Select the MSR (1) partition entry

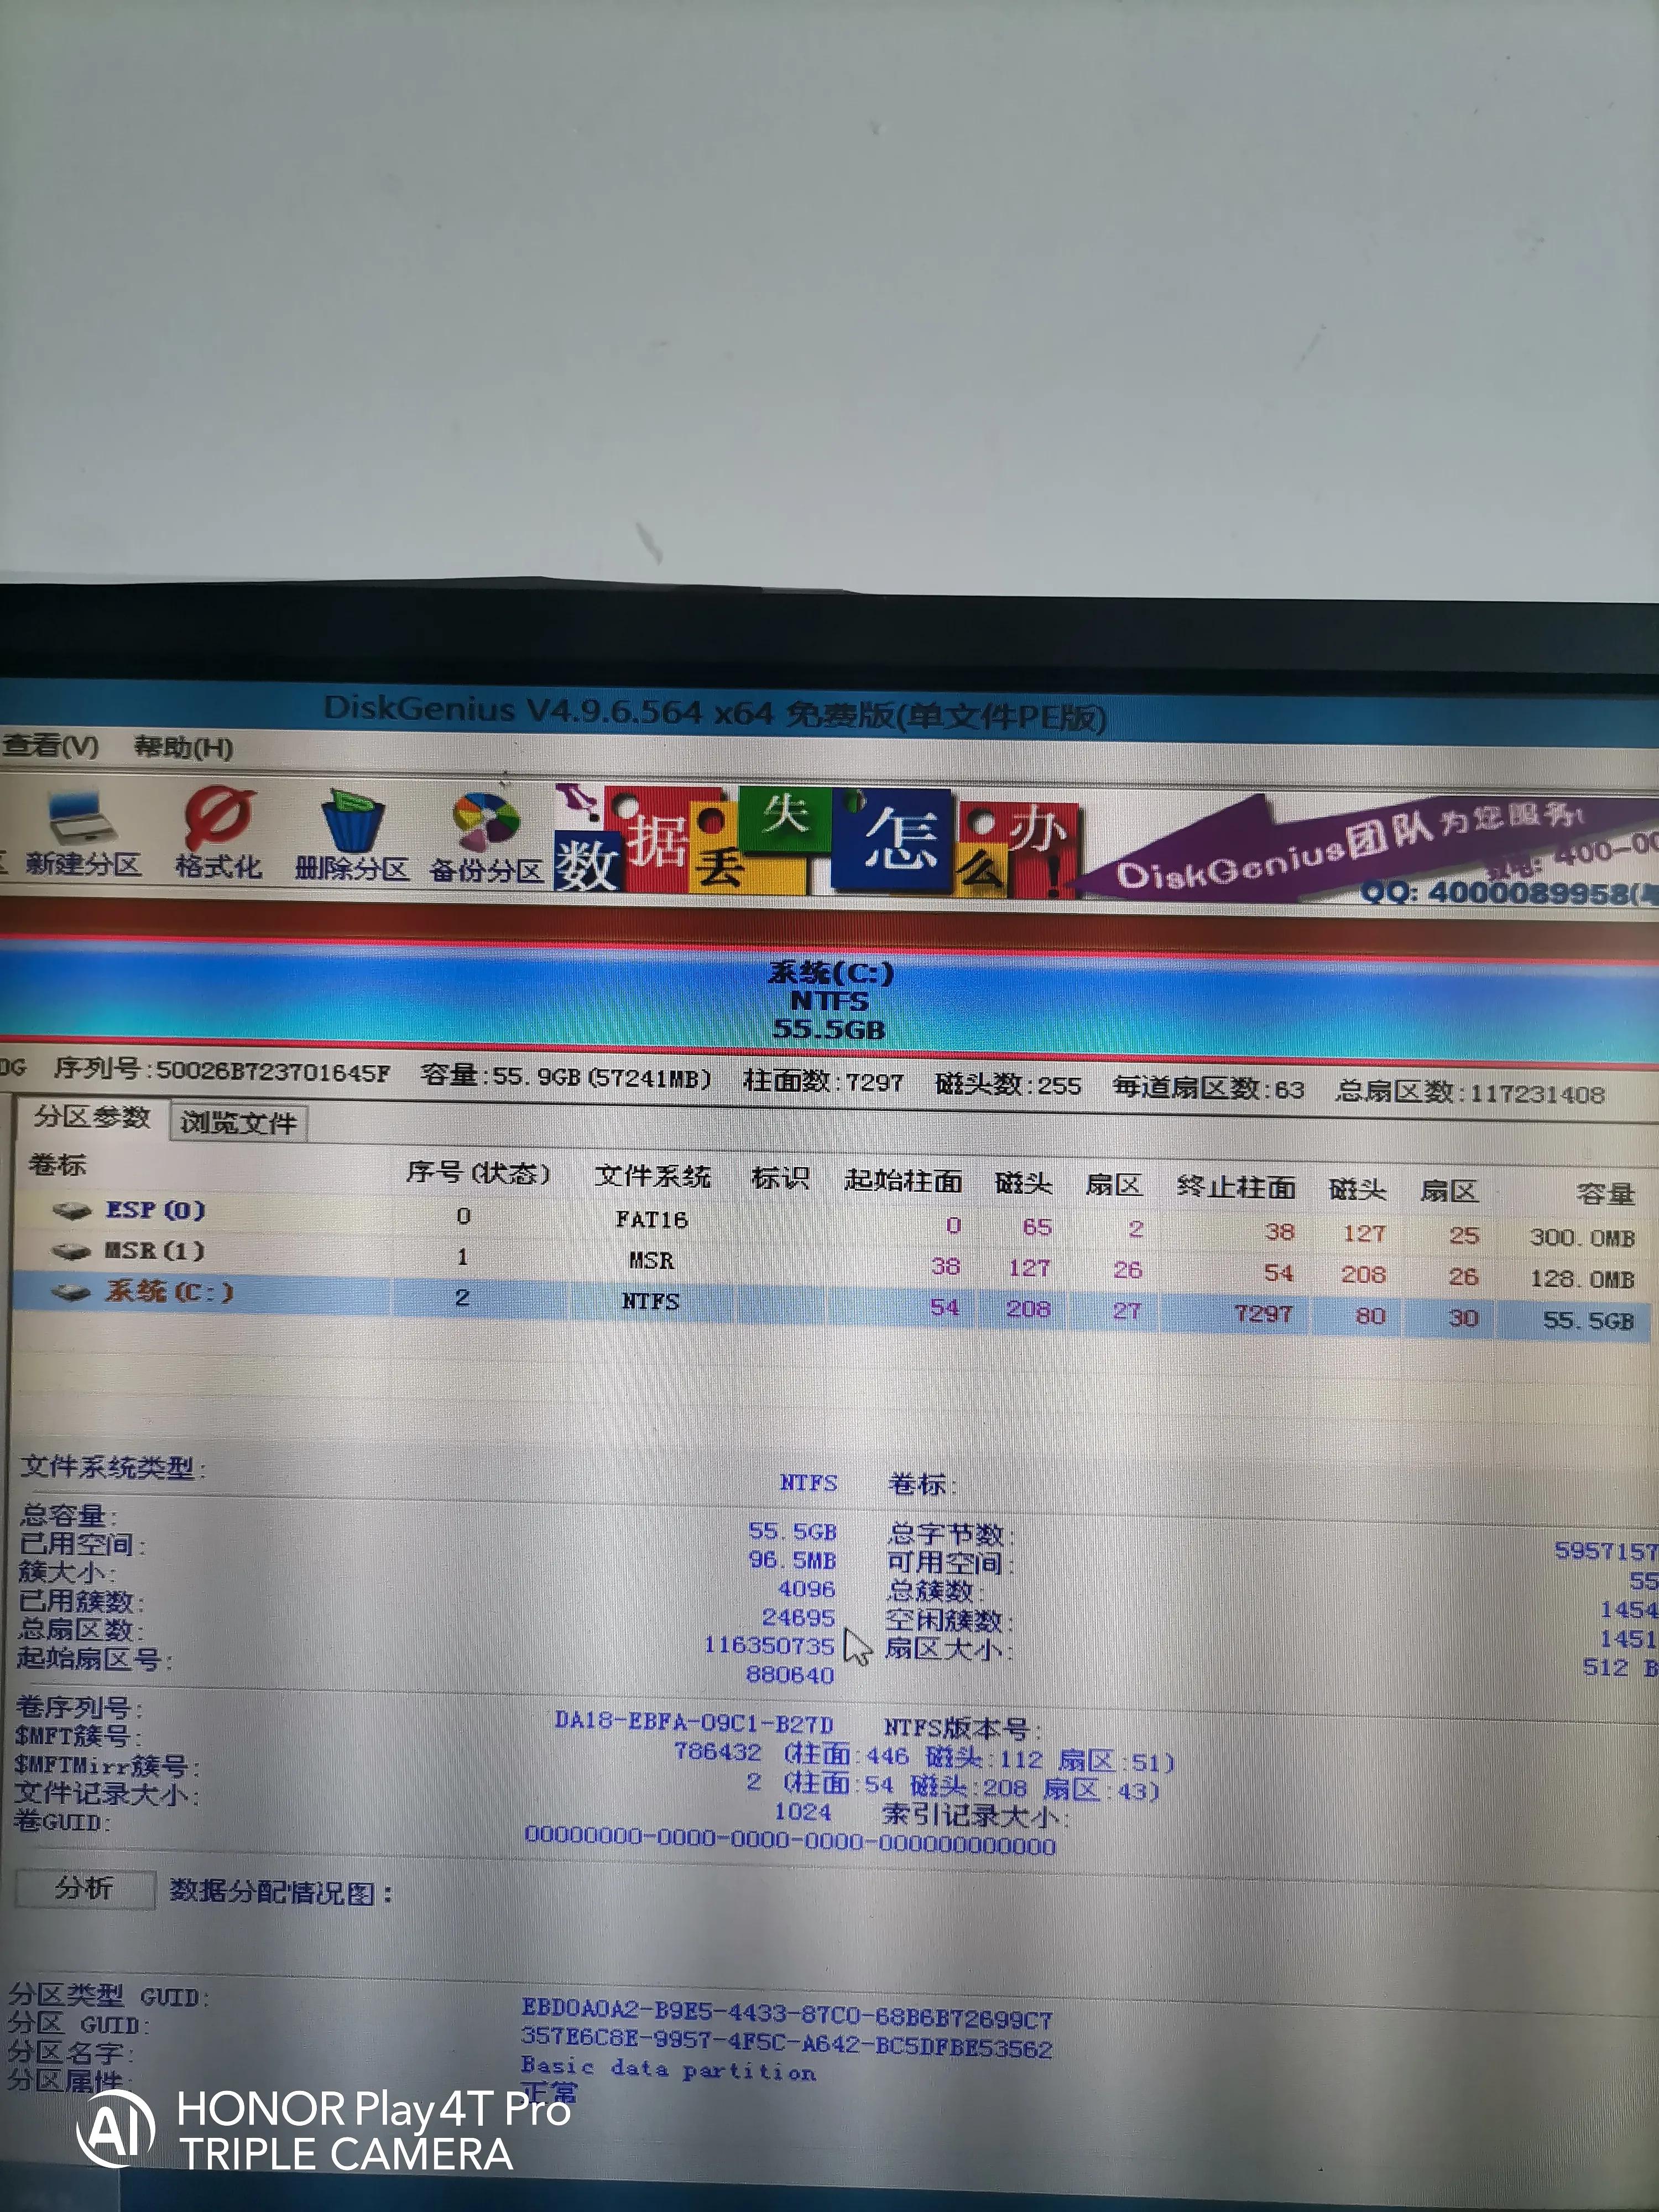point(155,1252)
